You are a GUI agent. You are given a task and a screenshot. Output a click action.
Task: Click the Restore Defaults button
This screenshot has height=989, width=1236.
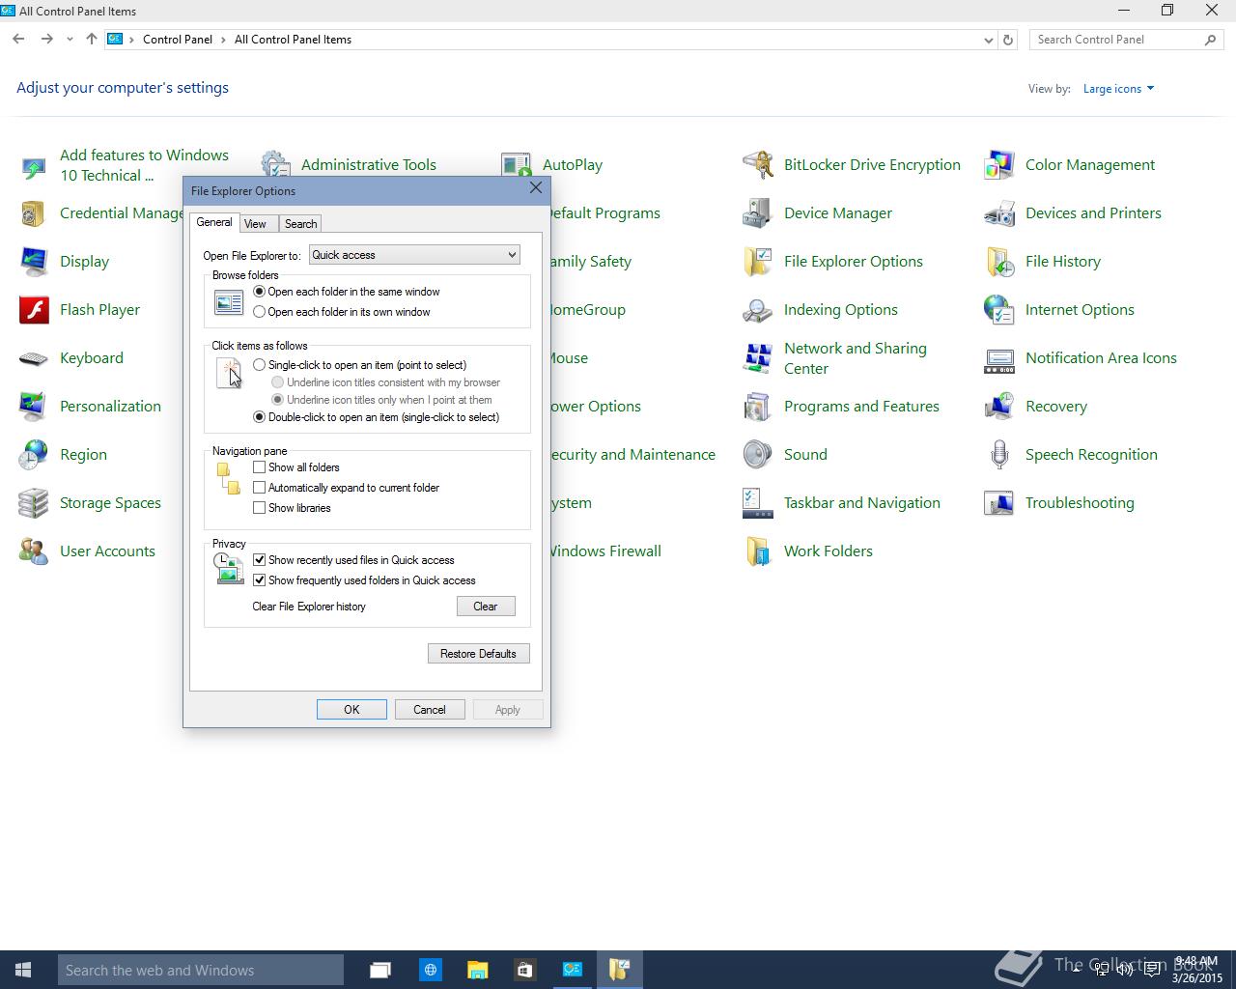click(478, 654)
